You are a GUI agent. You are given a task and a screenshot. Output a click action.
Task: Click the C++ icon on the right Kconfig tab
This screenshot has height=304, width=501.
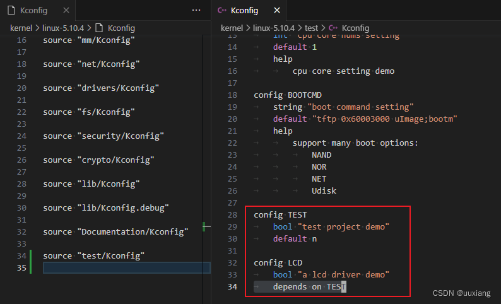point(221,10)
